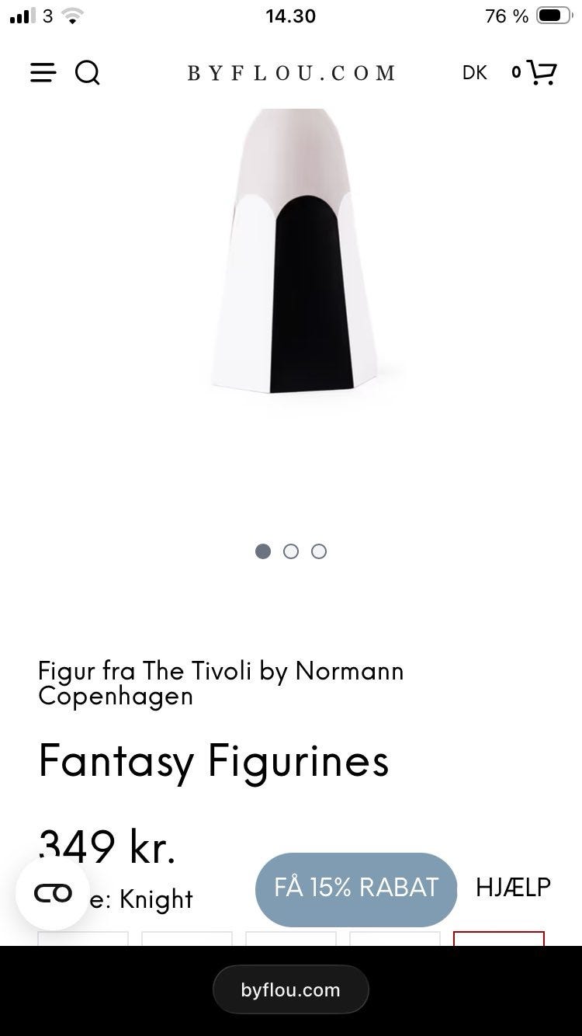Select the third carousel dot

coord(319,551)
